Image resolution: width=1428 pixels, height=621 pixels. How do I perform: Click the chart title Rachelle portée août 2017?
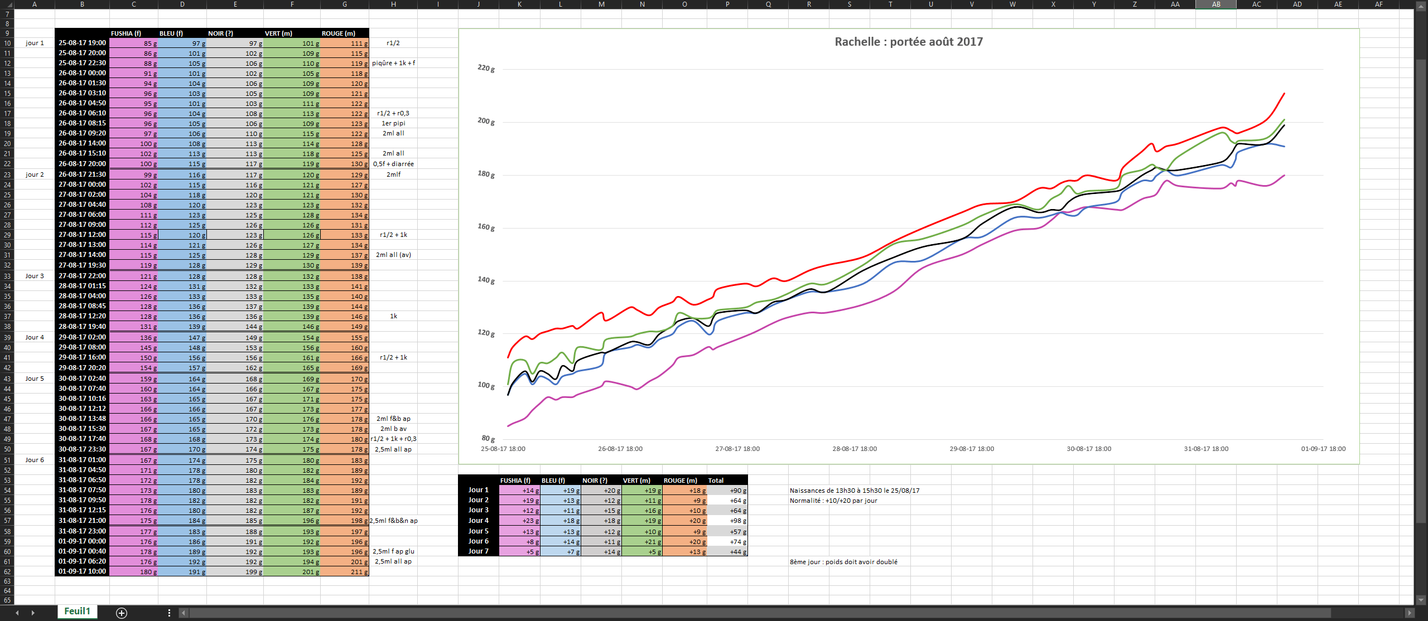pos(908,42)
